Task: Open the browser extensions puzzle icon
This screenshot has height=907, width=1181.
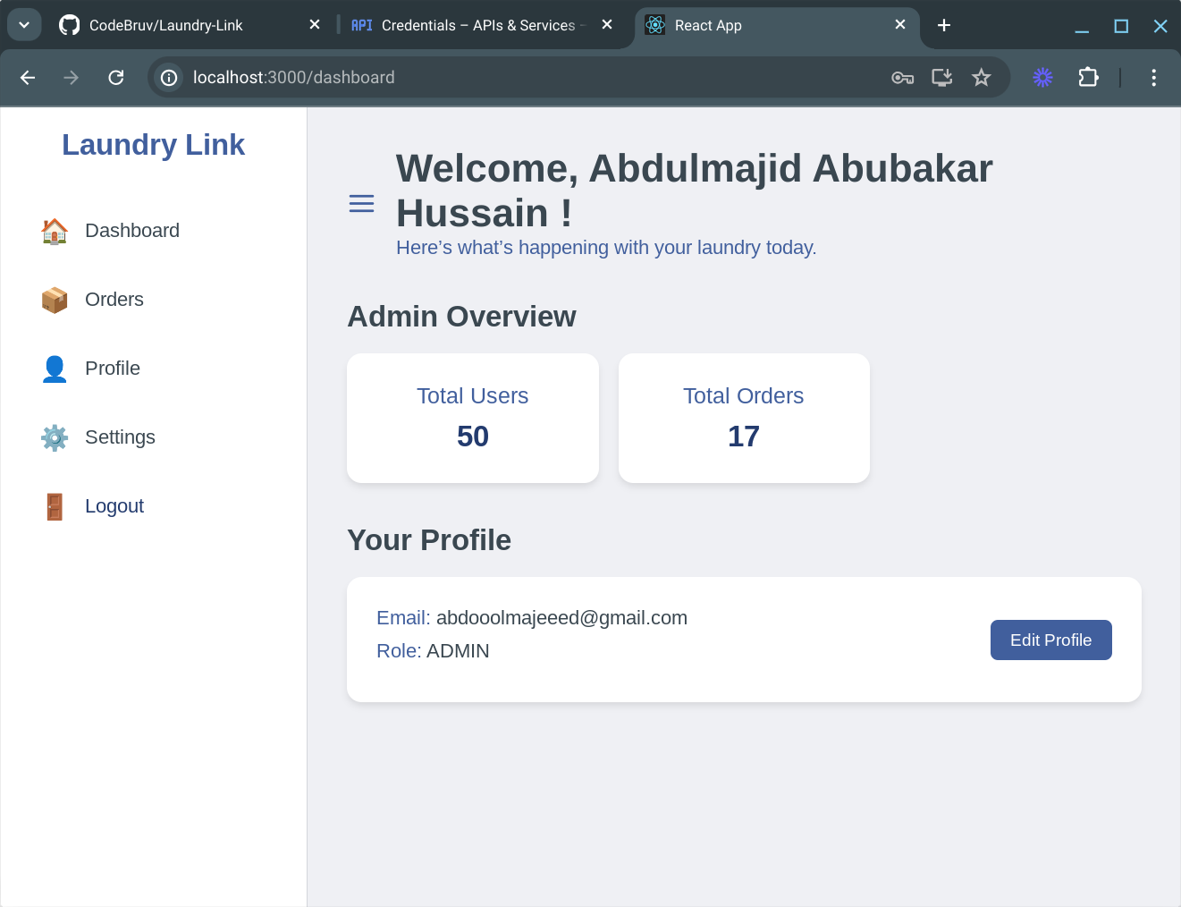Action: point(1088,78)
